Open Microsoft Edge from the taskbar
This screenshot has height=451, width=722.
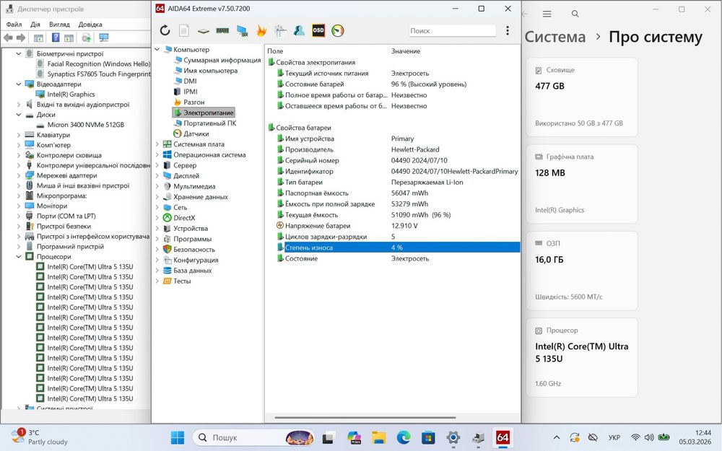pyautogui.click(x=404, y=437)
